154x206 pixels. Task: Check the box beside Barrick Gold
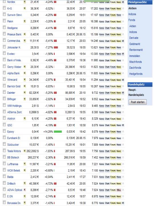[x=4, y=86]
